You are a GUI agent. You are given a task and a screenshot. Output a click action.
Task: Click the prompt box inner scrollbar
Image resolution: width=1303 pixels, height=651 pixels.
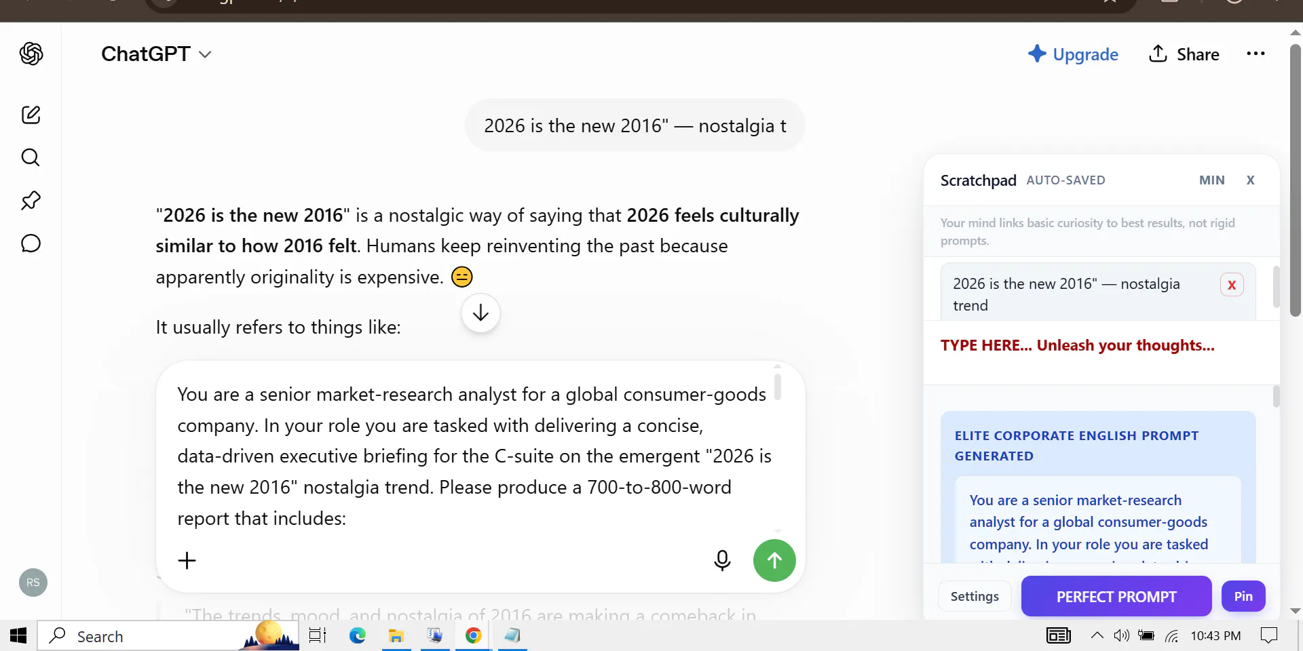(778, 387)
